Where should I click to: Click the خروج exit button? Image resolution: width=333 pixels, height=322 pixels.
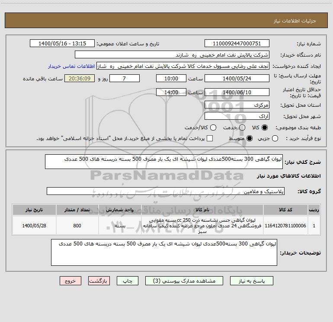click(70, 281)
